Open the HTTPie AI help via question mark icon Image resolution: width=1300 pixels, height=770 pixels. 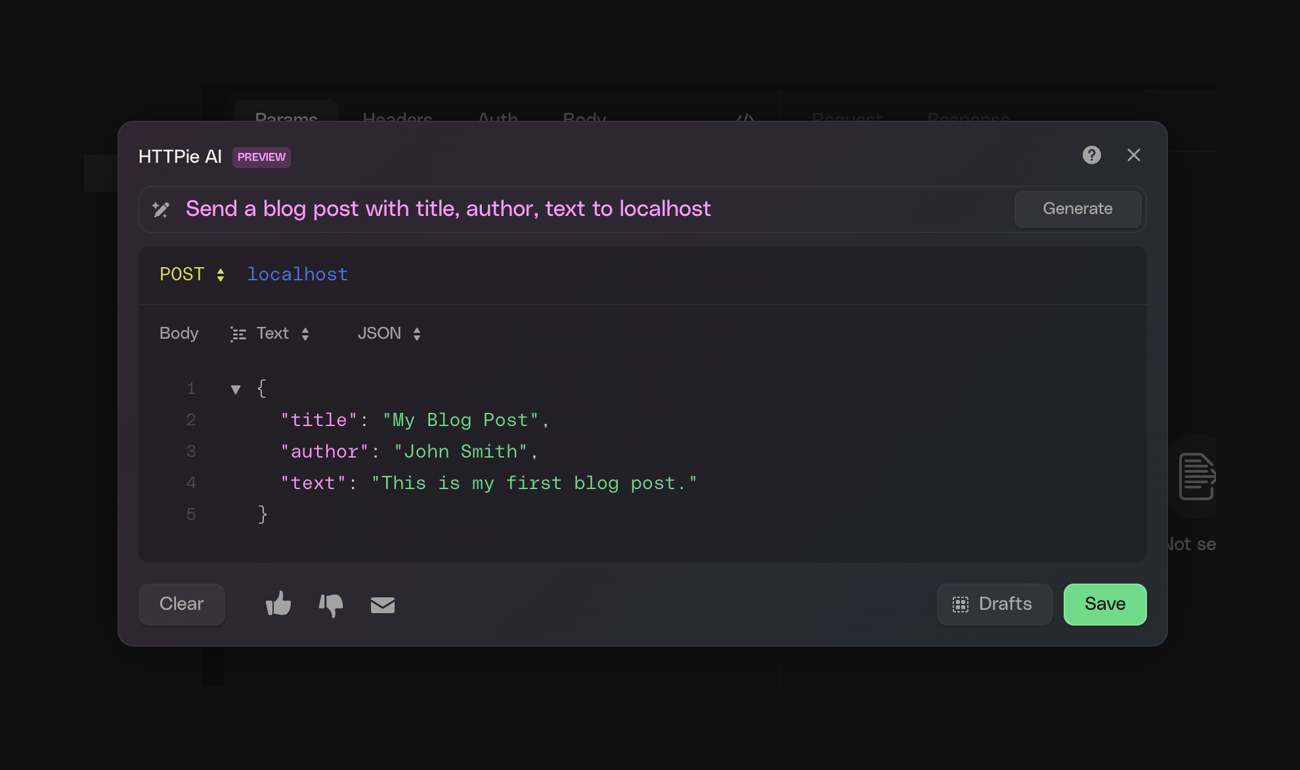tap(1092, 155)
